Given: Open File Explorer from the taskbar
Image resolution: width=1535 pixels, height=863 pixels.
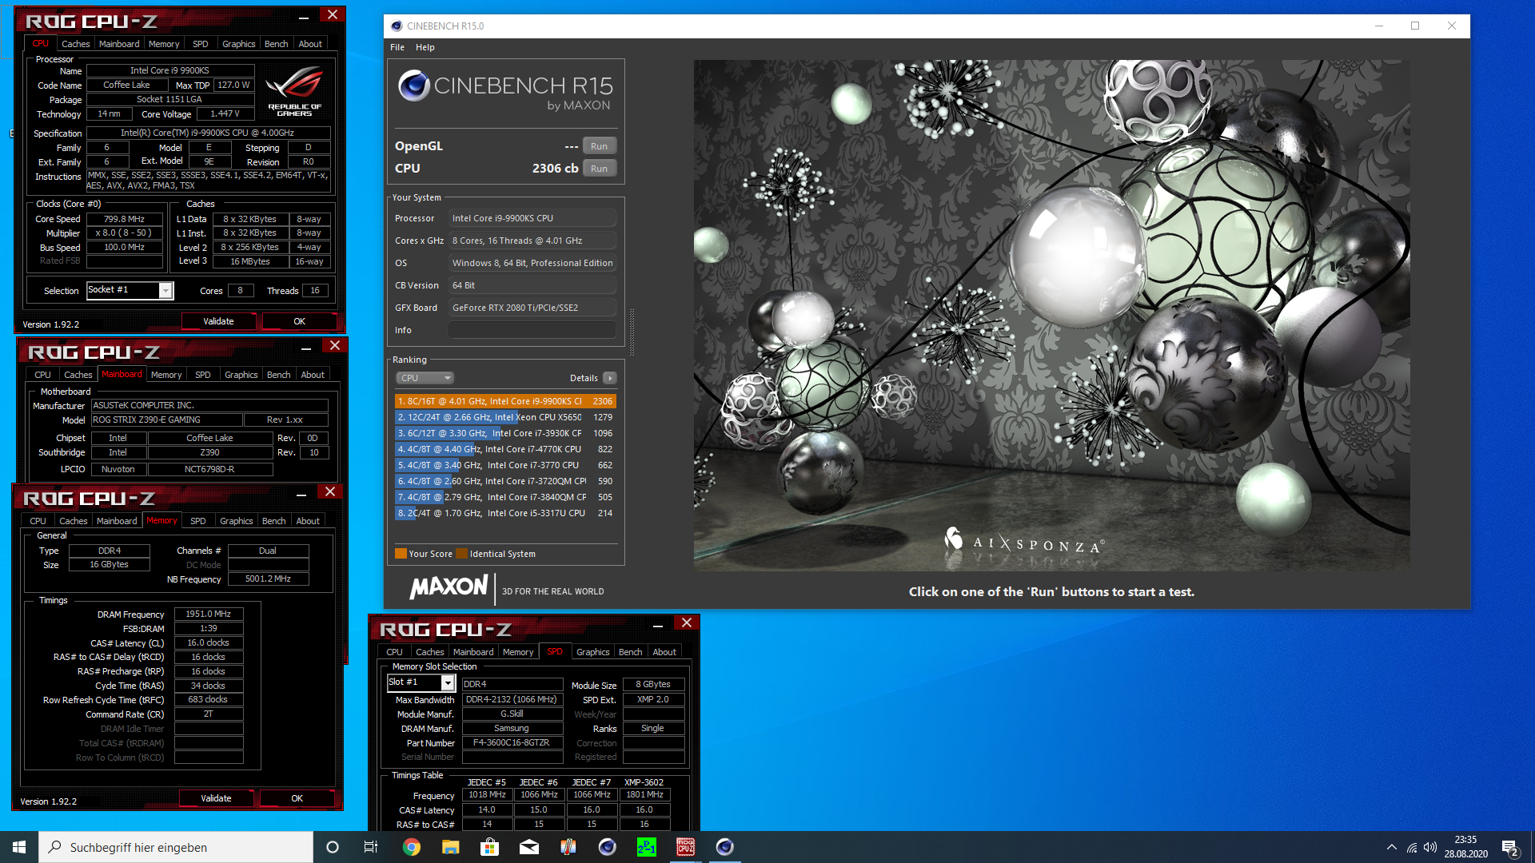Looking at the screenshot, I should [450, 847].
